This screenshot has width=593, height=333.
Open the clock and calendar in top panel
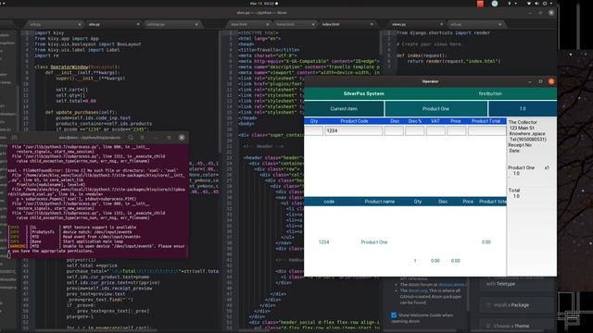tap(263, 4)
